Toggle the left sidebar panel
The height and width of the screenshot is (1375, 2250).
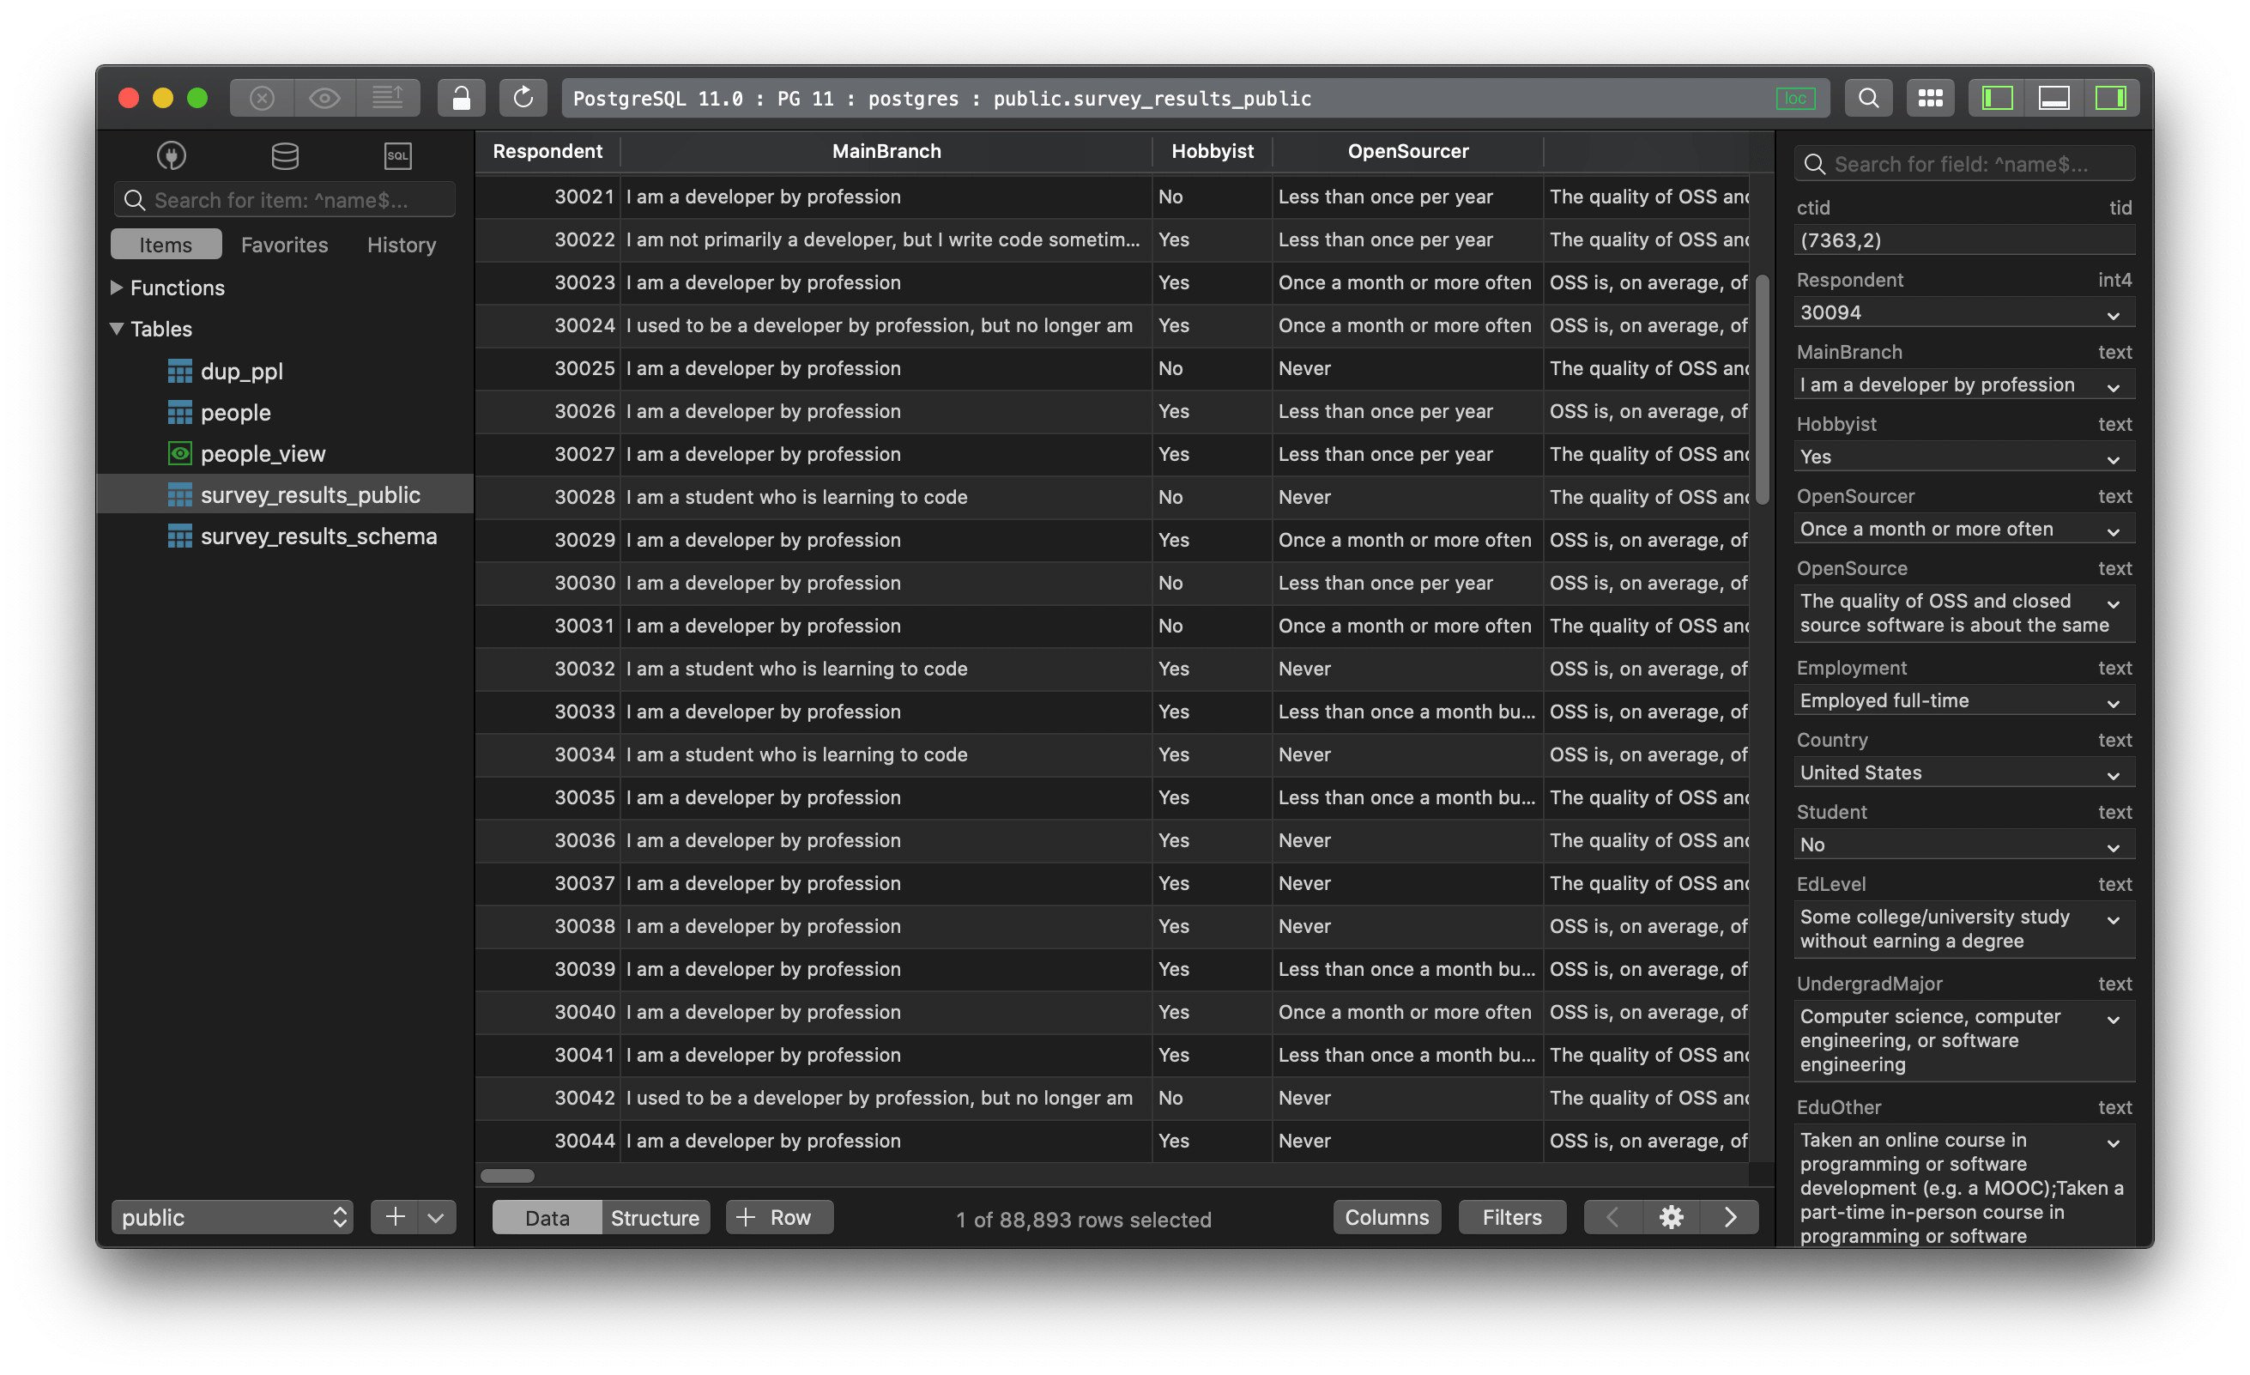tap(1997, 98)
